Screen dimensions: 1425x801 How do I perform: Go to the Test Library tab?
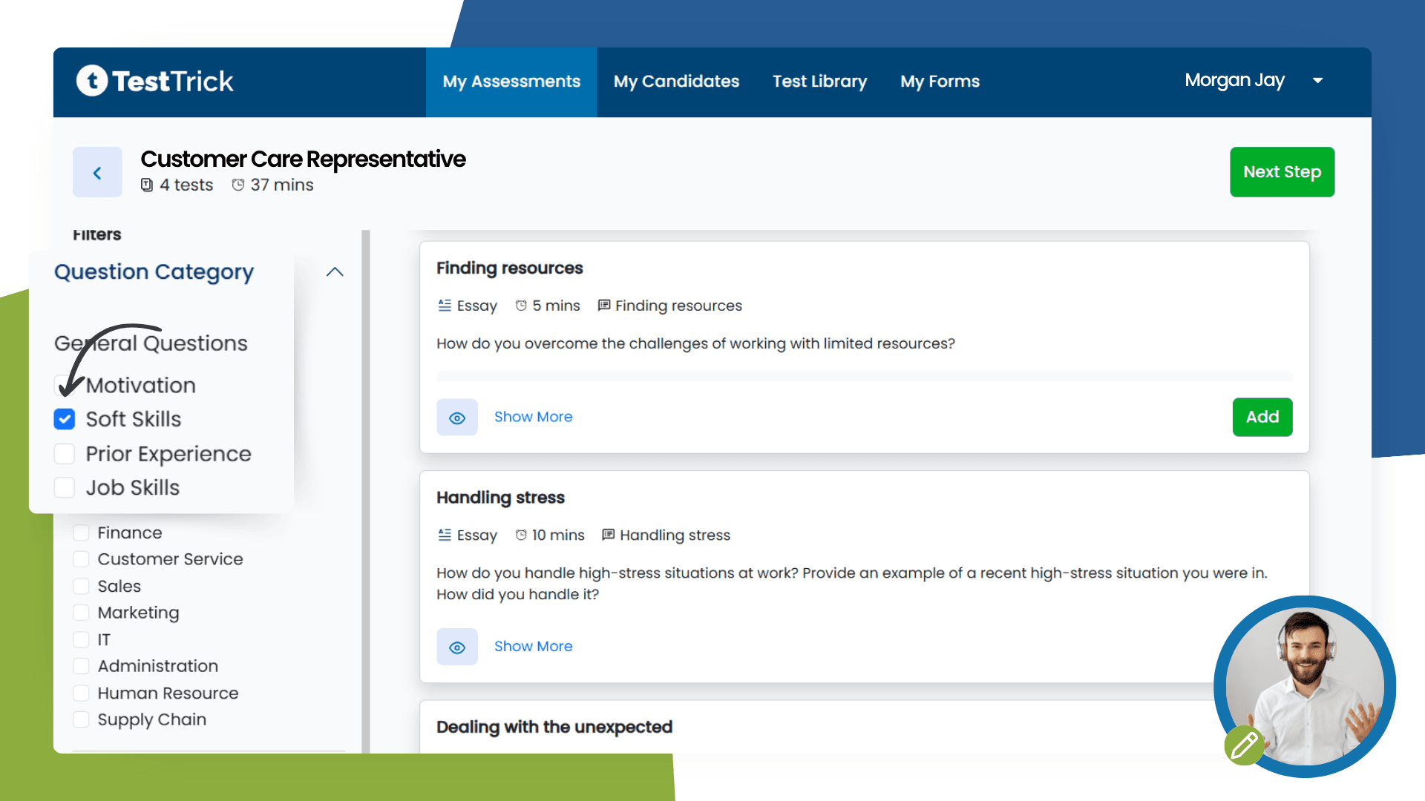(x=819, y=82)
